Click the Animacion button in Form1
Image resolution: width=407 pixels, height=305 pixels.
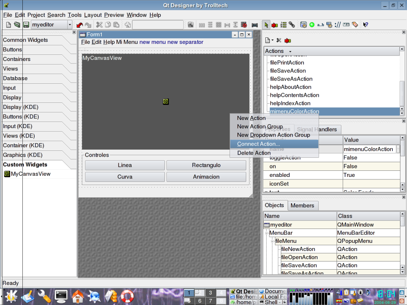[206, 176]
